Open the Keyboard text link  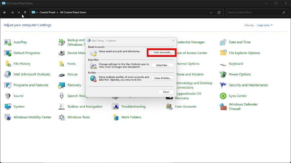click(x=236, y=64)
